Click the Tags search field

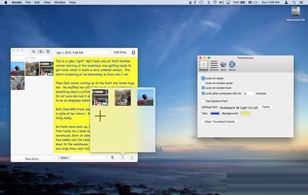32,58
